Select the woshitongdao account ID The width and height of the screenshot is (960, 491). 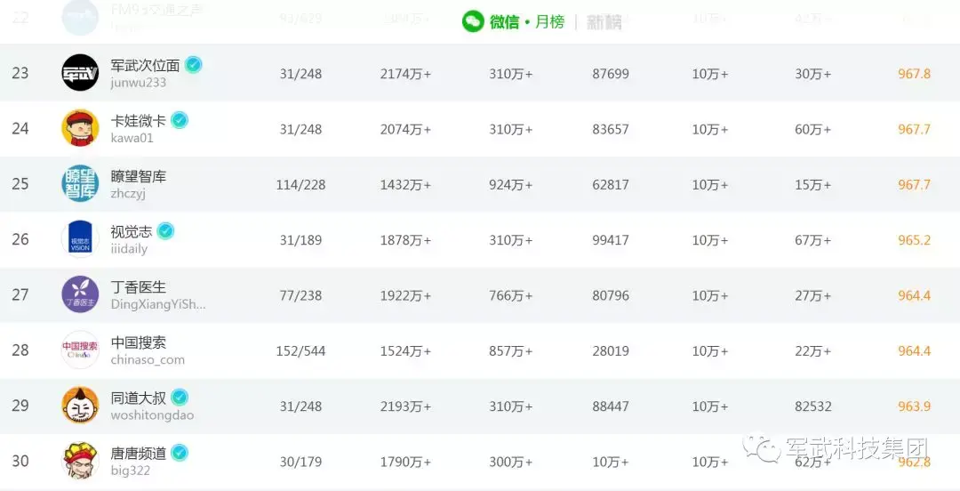click(x=153, y=415)
